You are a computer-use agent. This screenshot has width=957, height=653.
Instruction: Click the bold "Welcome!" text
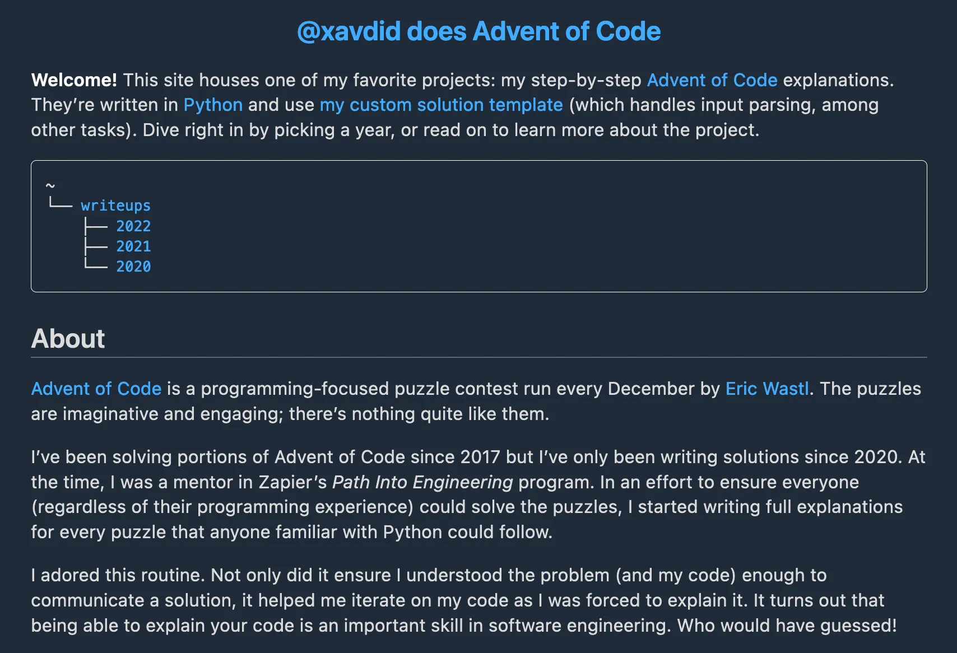tap(74, 80)
